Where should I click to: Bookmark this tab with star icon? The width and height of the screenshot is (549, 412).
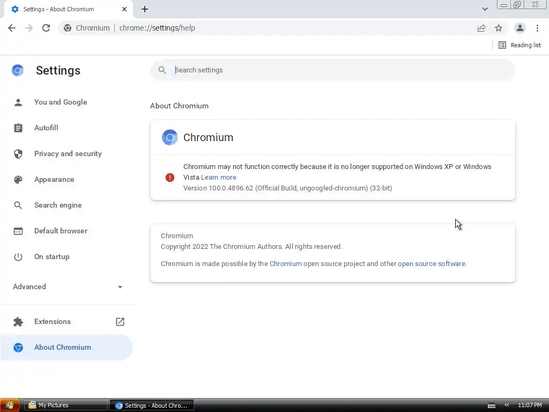(x=499, y=28)
